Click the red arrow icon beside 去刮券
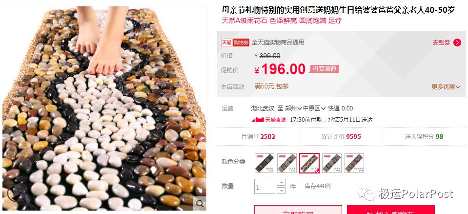This screenshot has height=214, width=468. pyautogui.click(x=457, y=43)
